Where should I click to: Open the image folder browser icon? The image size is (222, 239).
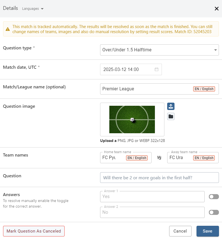coord(171,116)
